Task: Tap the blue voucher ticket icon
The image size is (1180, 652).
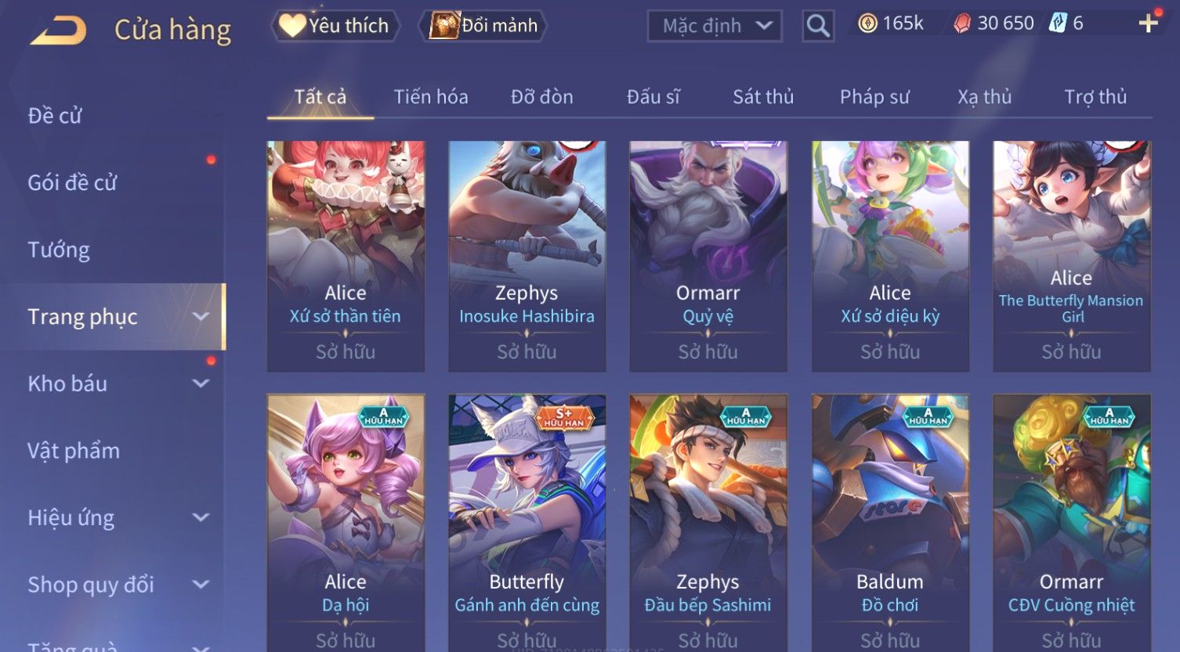Action: click(1059, 23)
